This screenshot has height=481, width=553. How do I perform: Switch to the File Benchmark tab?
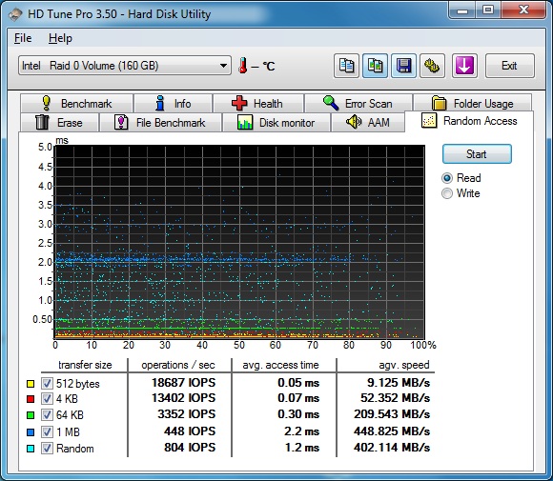[x=160, y=123]
